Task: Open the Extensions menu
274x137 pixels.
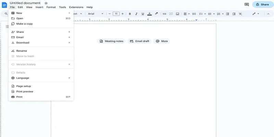Action: 76,7
